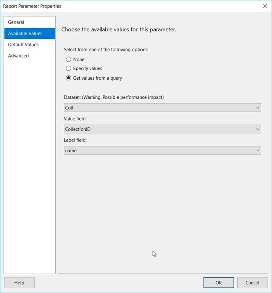This screenshot has height=293, width=272.
Task: Open the Value field dropdown arrow
Action: pos(258,129)
